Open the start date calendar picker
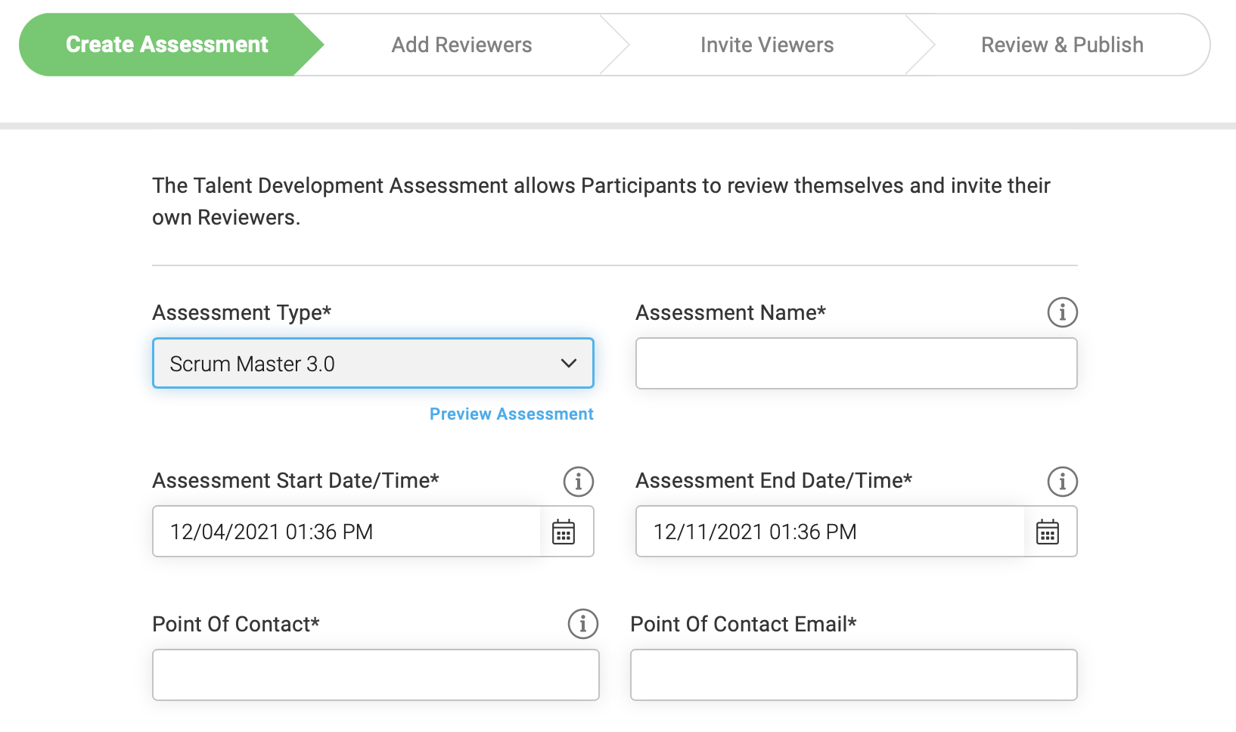Image resolution: width=1236 pixels, height=732 pixels. tap(564, 532)
